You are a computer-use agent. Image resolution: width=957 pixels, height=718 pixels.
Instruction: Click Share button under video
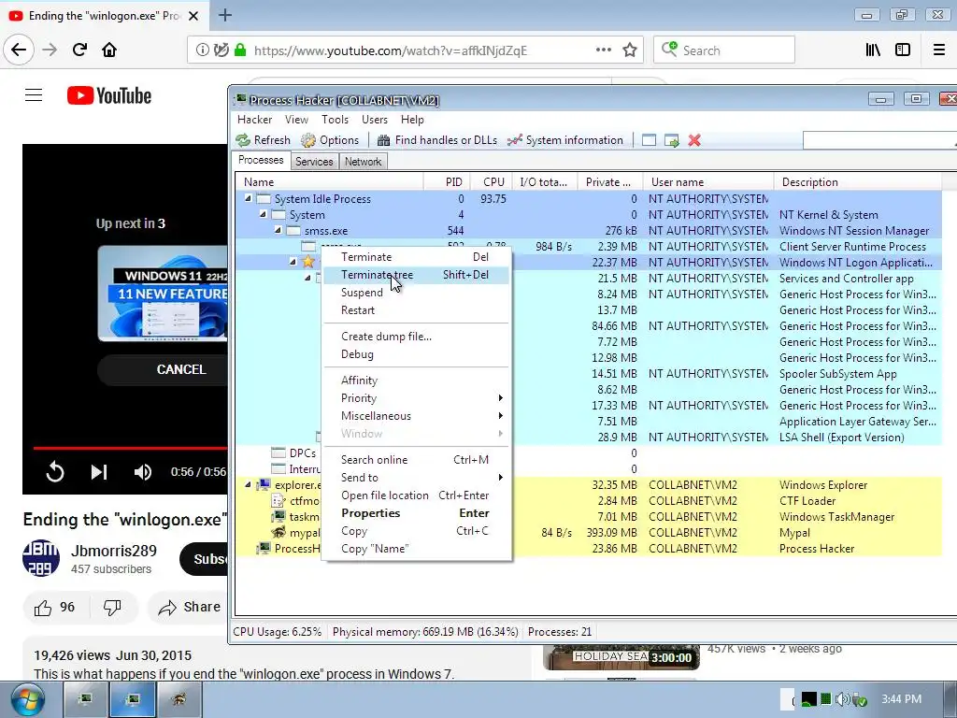click(x=189, y=608)
